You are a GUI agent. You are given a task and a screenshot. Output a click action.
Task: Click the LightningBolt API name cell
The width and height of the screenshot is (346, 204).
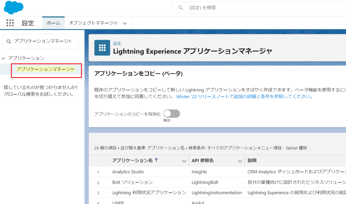[205, 182]
